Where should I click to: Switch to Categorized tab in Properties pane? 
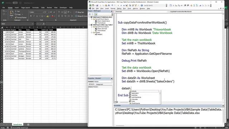click(99, 85)
